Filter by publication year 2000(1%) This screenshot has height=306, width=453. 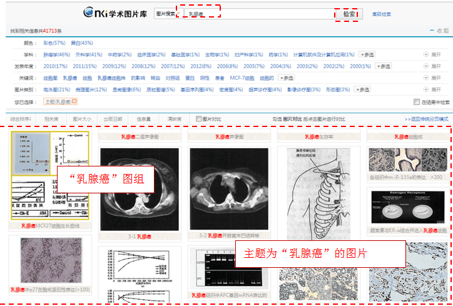(x=360, y=66)
